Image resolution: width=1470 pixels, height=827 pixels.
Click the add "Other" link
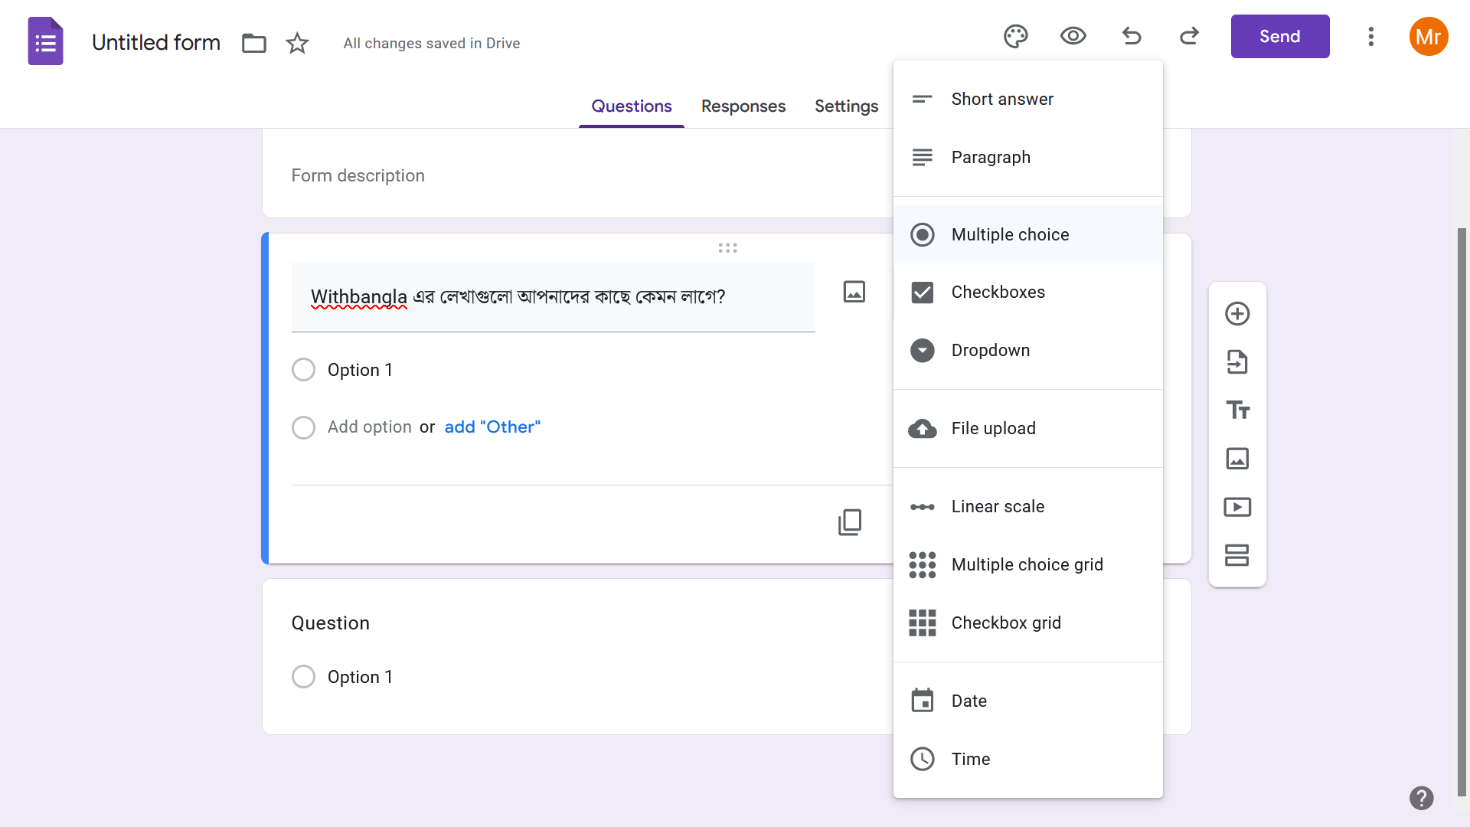[x=492, y=427]
